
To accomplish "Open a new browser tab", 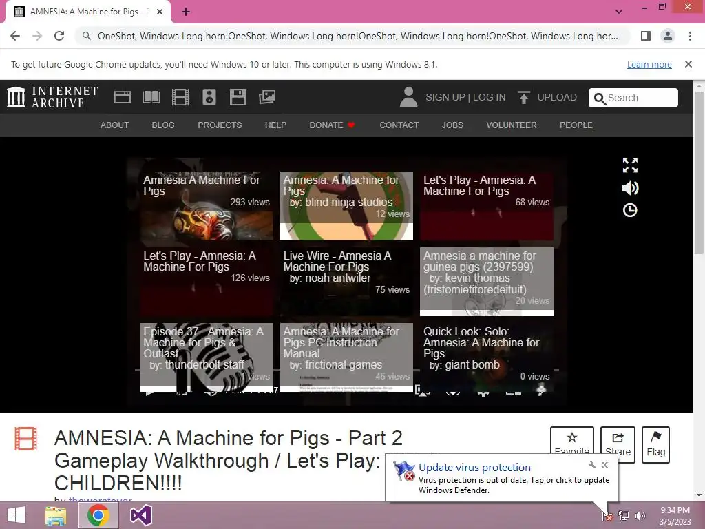I will (186, 12).
